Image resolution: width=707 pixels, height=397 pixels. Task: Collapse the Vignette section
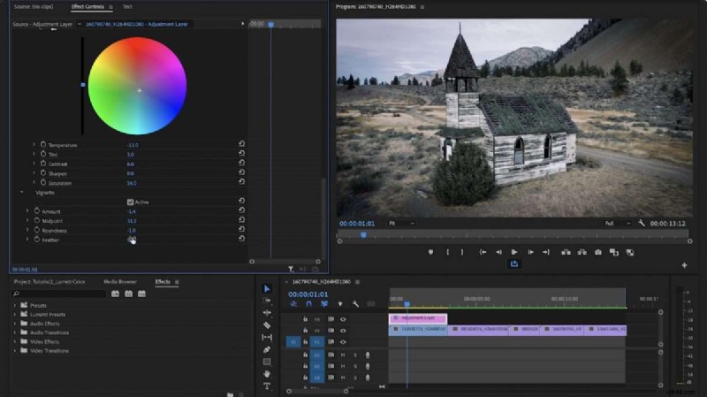click(21, 193)
